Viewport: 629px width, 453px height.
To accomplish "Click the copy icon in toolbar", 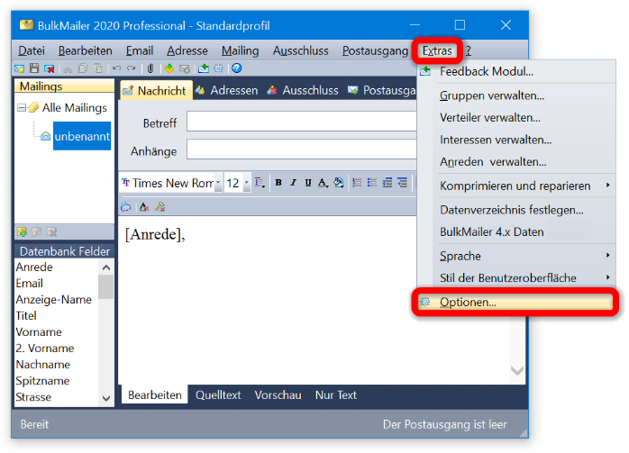I will [x=83, y=68].
